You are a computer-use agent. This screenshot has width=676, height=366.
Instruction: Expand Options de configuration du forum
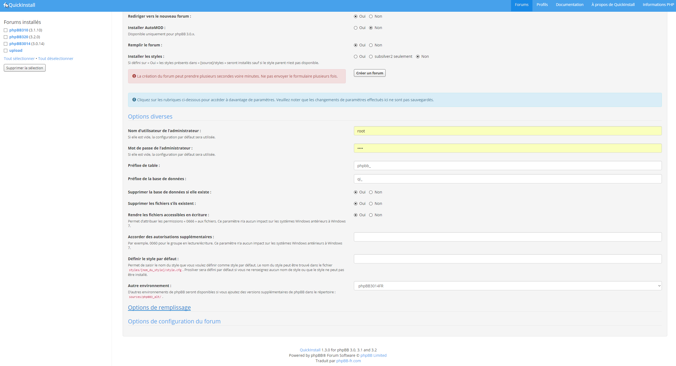point(174,321)
